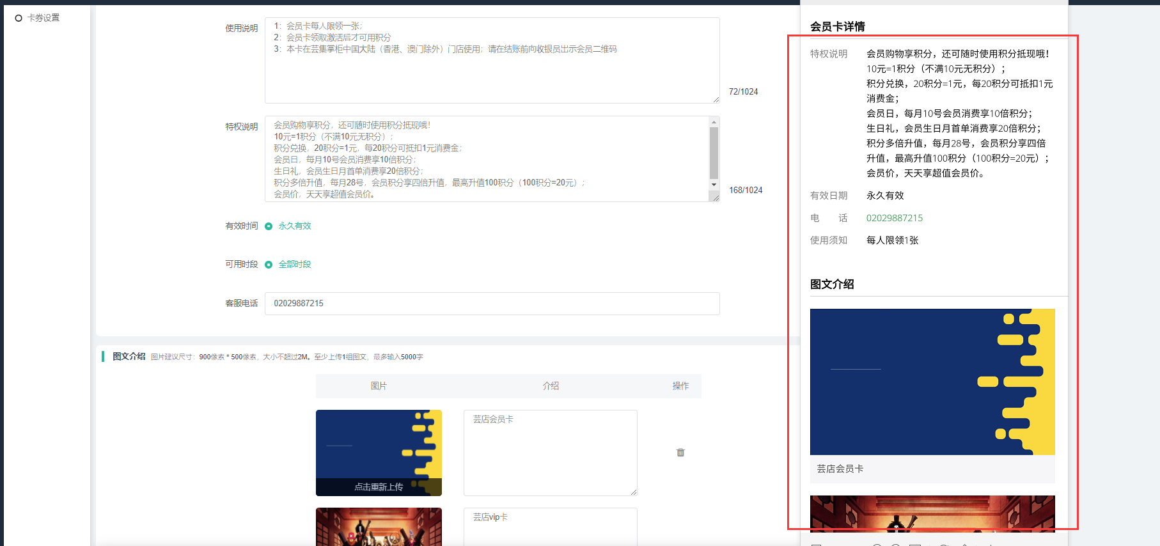
Task: Click the scroll-up arrow in 特权说明 textbox
Action: [714, 121]
